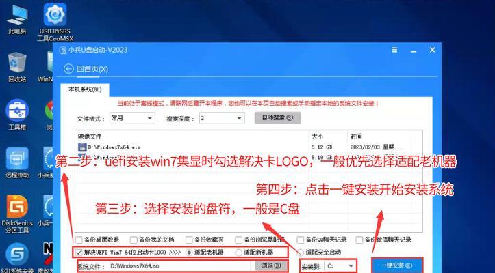The image size is (495, 273).
Task: Click the 回首页(X) link
Action: coord(92,69)
